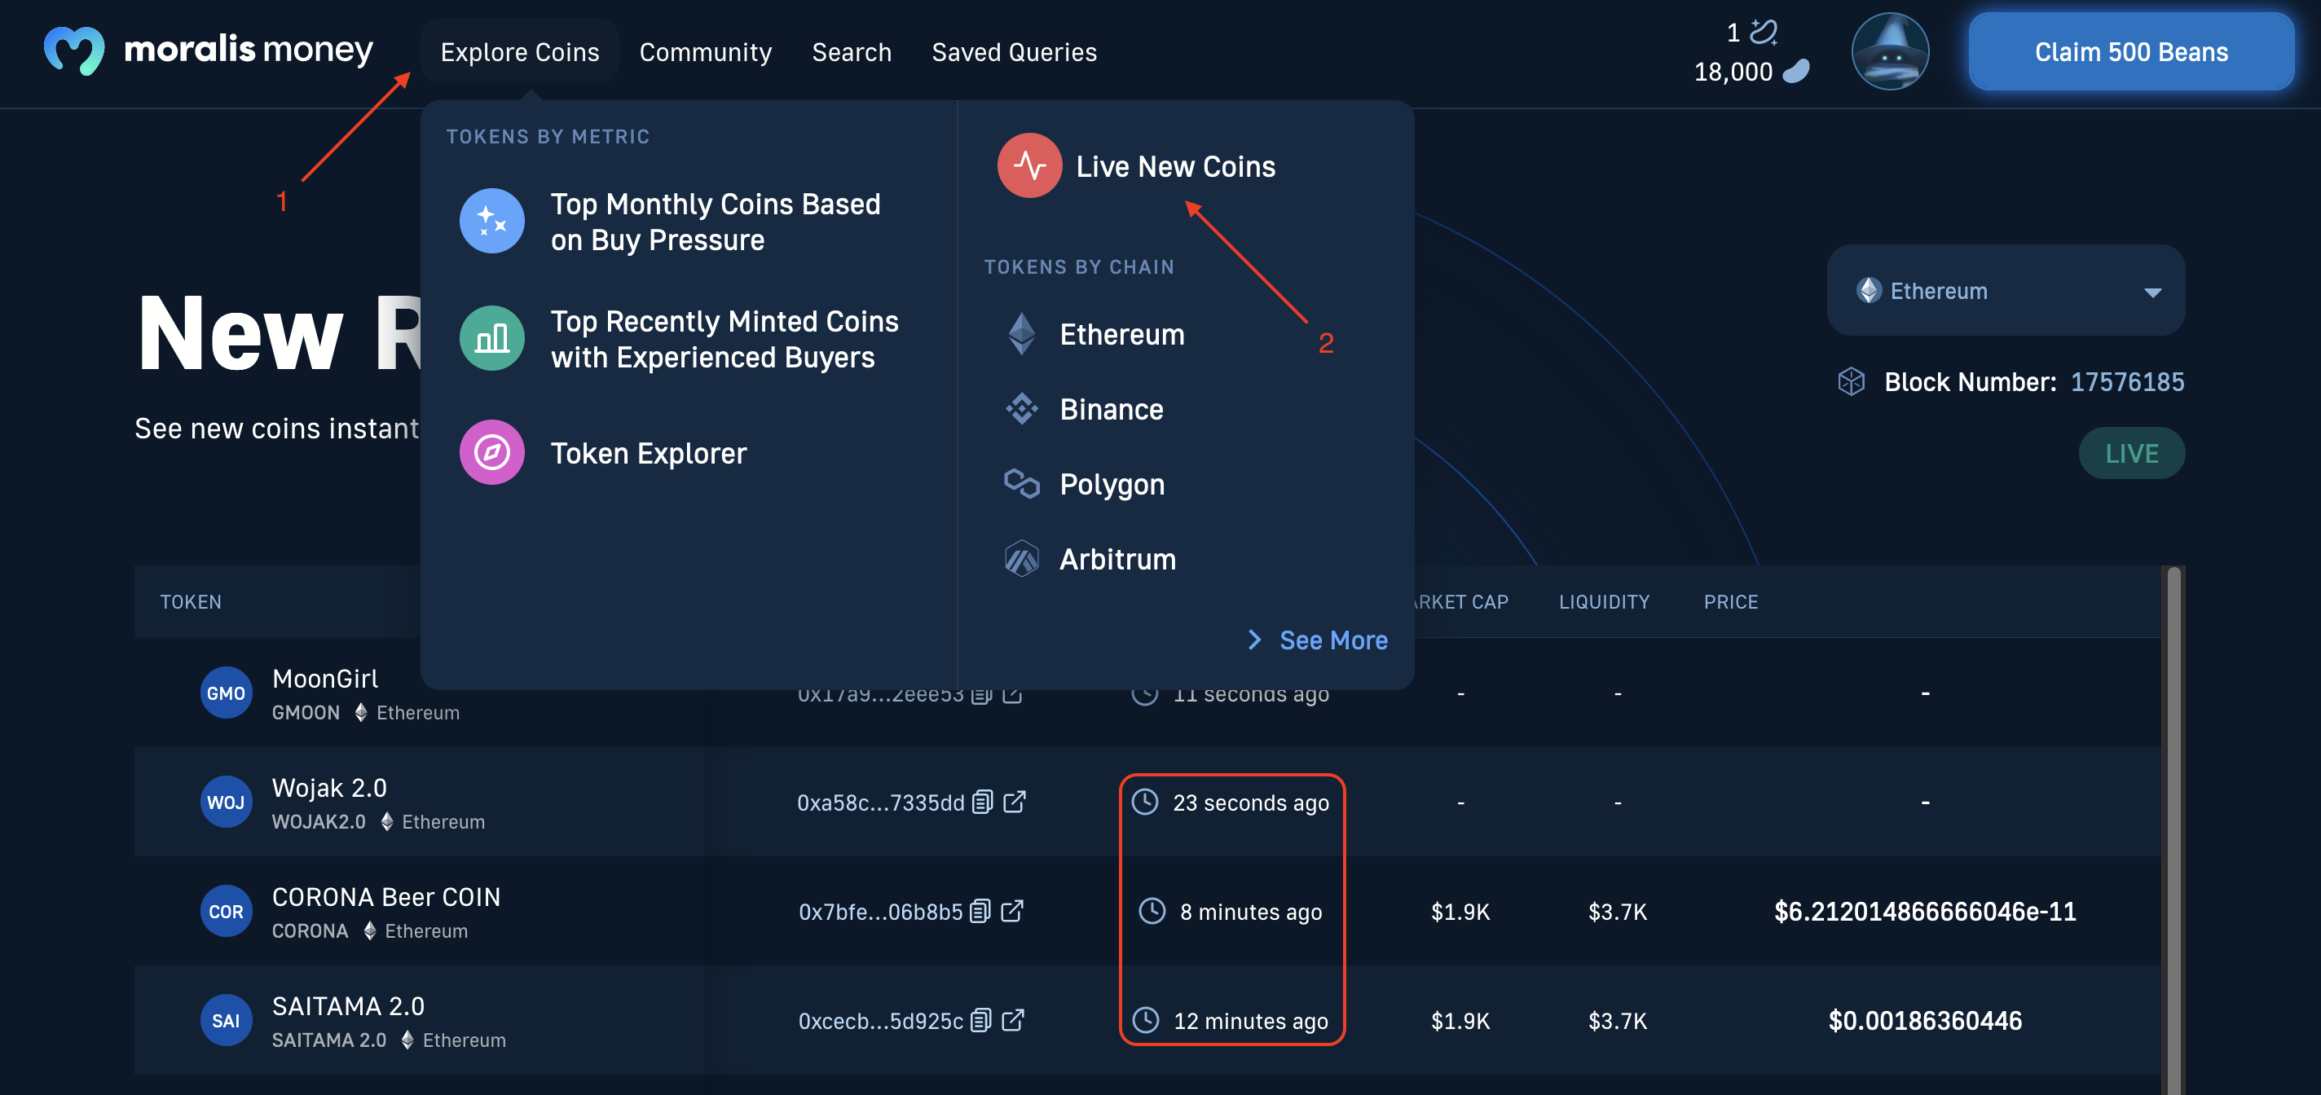Click the streak icon beside the 1
This screenshot has width=2321, height=1095.
(1764, 33)
